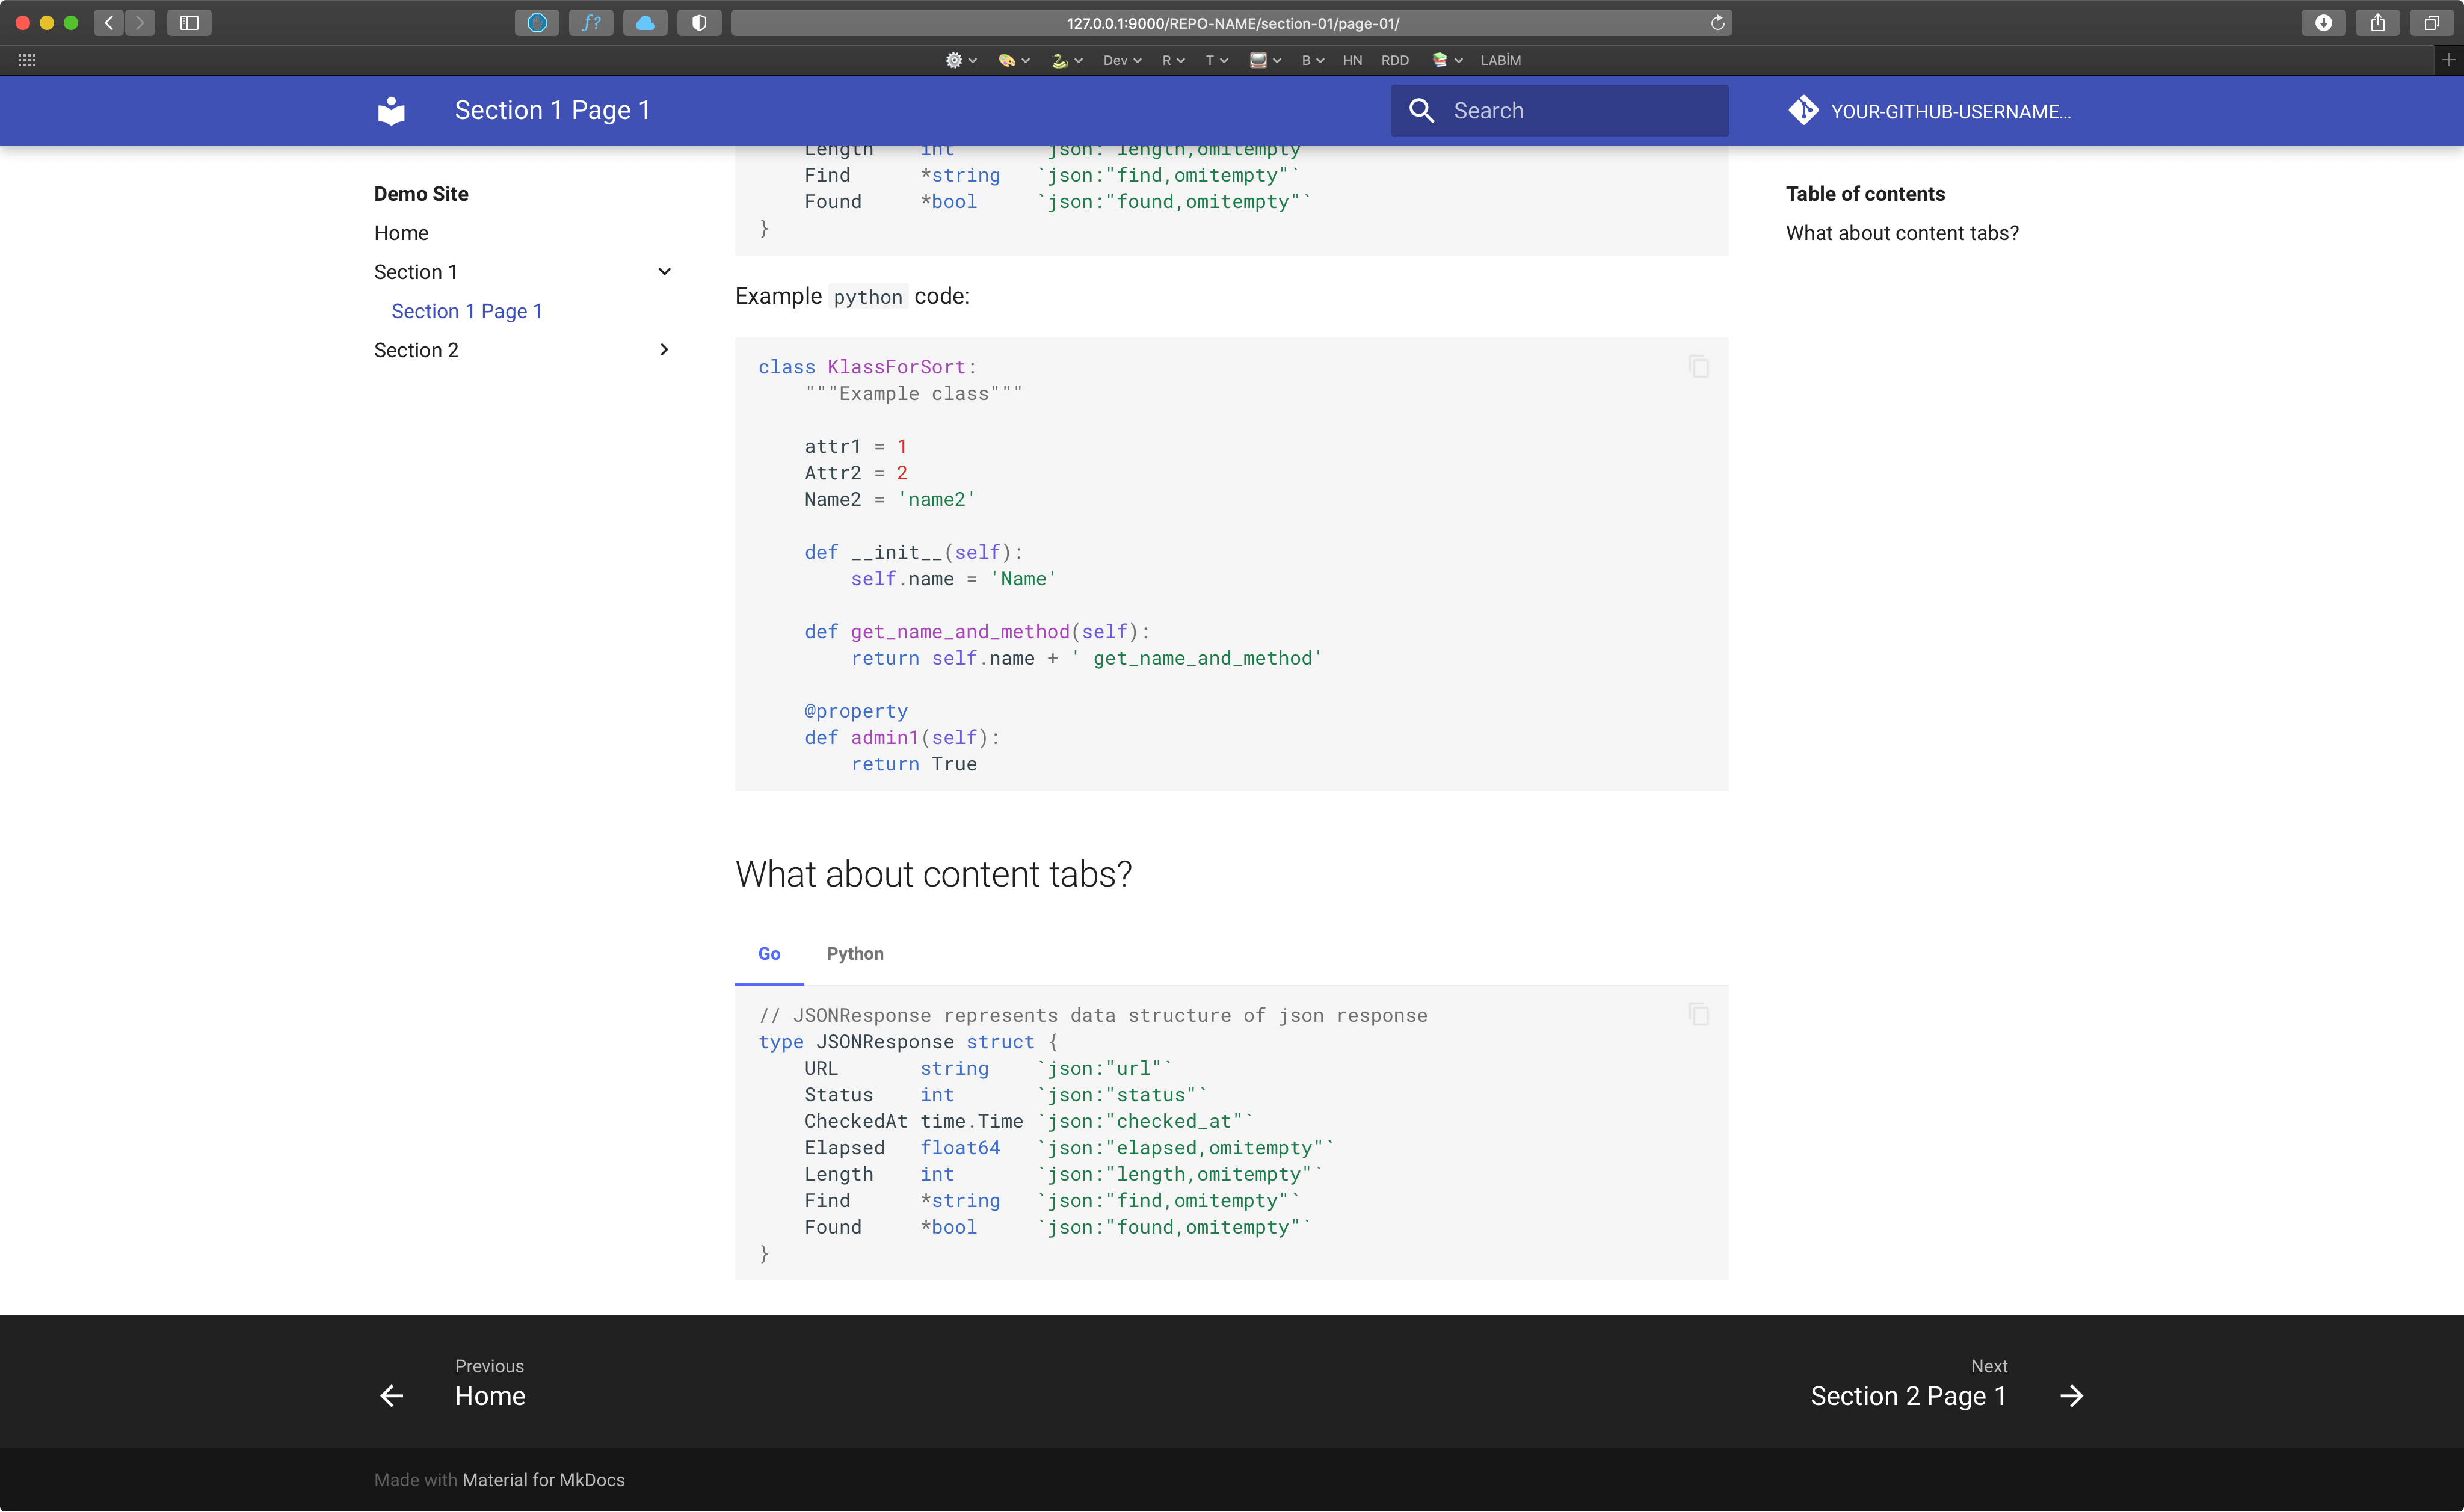Click the f? extension icon
The height and width of the screenshot is (1512, 2464).
tap(591, 22)
